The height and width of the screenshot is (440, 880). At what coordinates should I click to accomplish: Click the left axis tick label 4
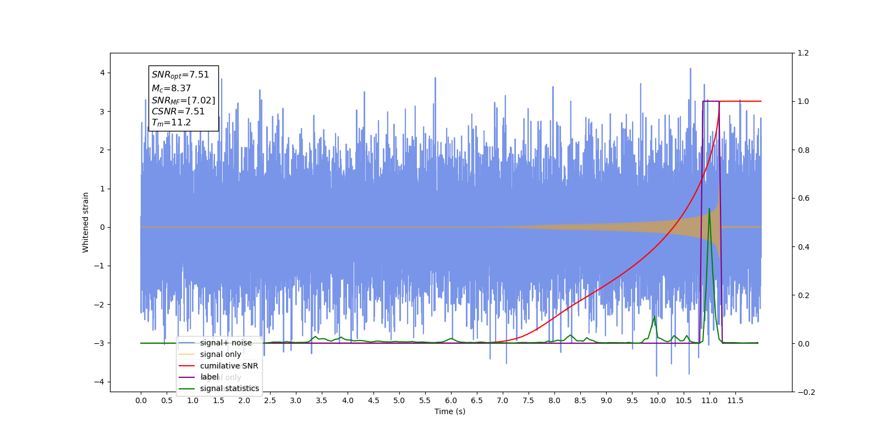click(x=102, y=73)
